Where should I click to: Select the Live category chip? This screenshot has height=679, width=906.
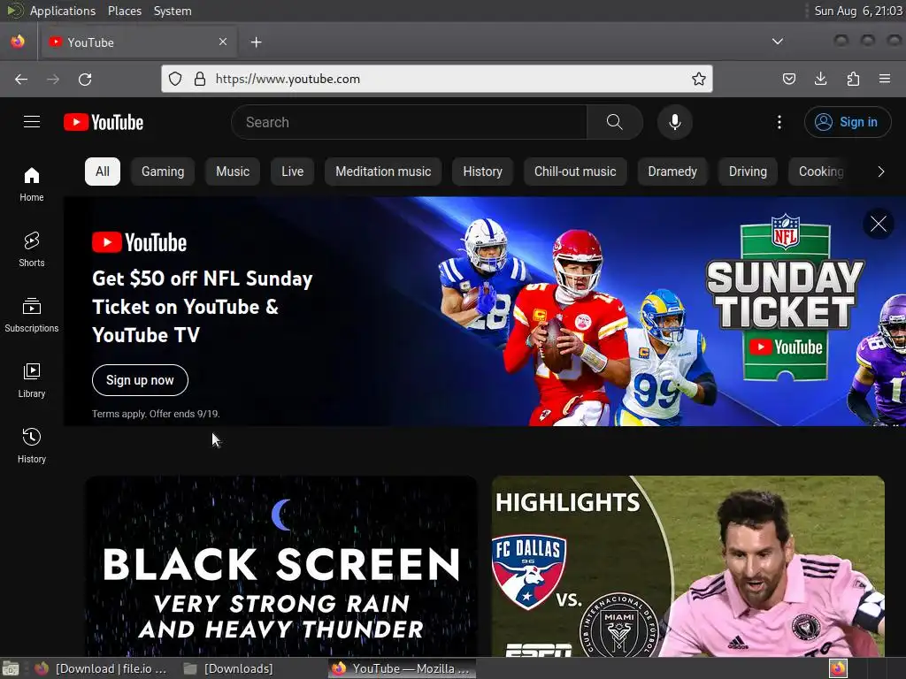[292, 172]
